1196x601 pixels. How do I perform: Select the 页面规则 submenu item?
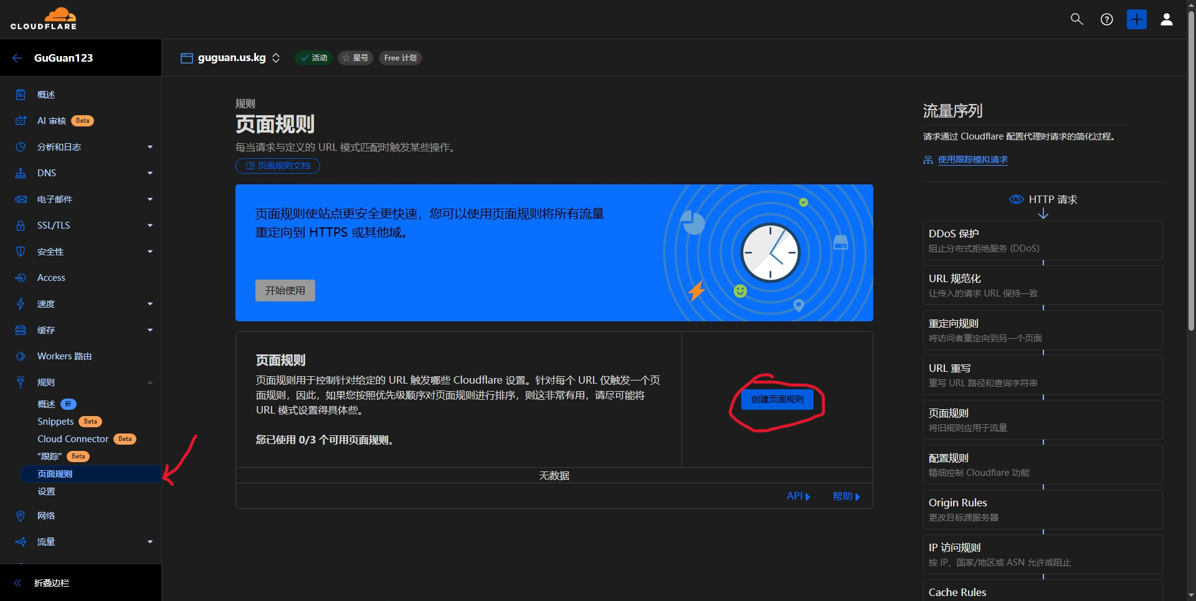pos(91,474)
